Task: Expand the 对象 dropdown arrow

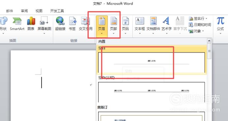Action: [x=203, y=31]
